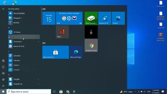This screenshot has height=94, width=167.
Task: Click the black download arrow tile
Action: point(91,32)
